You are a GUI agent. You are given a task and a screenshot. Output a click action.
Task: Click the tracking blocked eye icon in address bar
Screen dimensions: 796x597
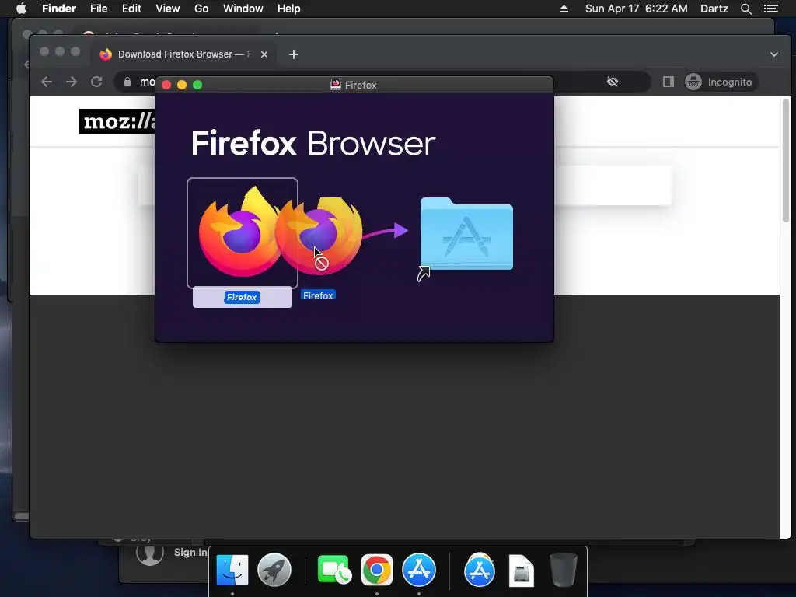tap(613, 82)
